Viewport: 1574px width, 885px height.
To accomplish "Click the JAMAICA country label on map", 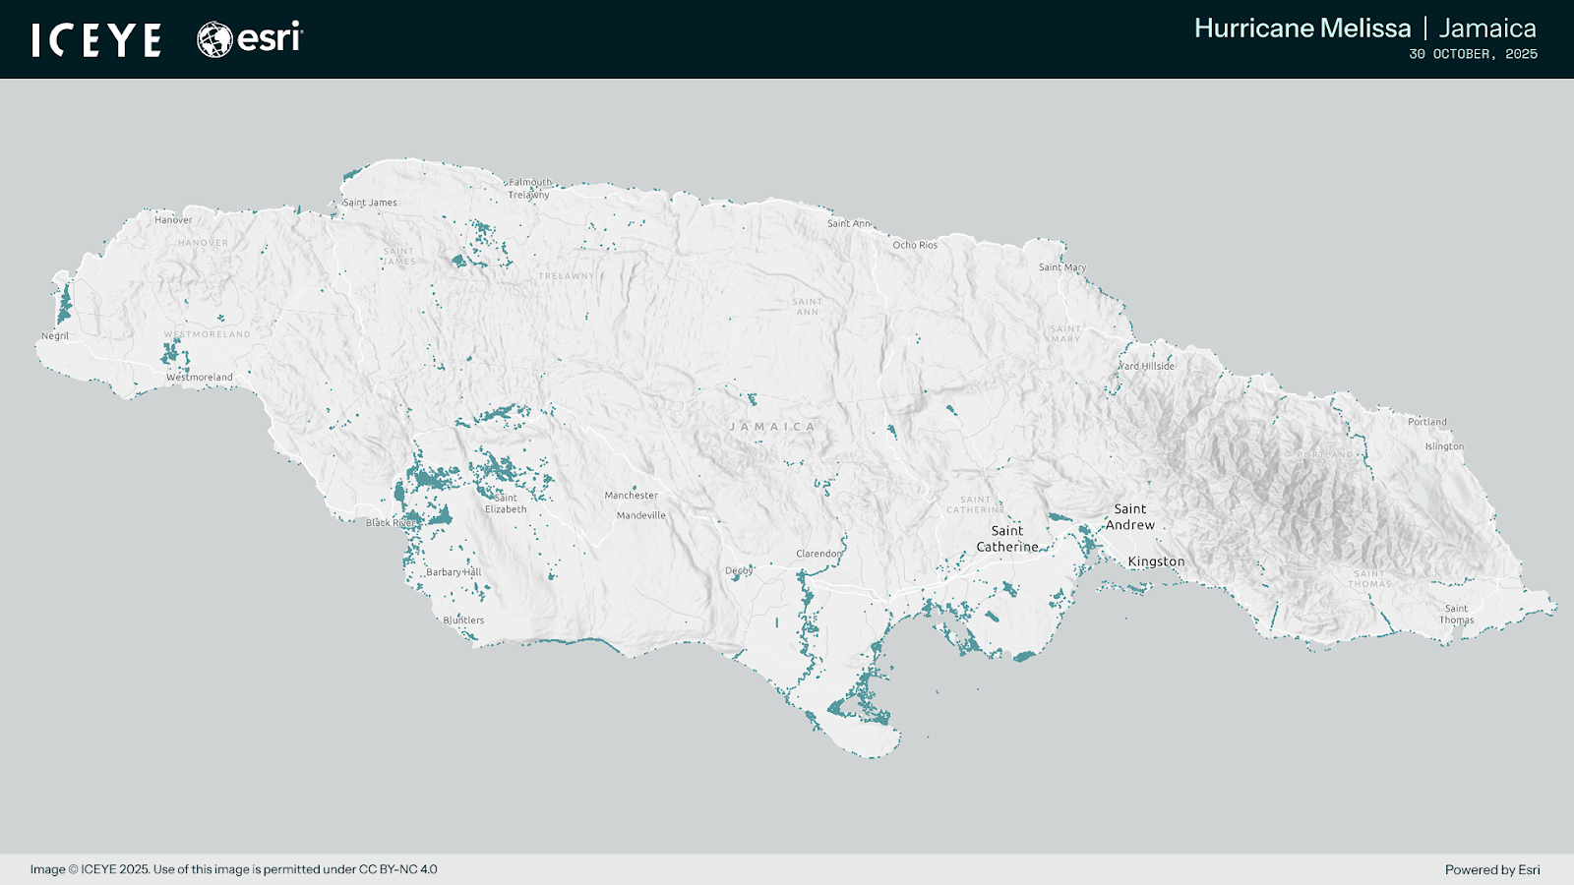I will pyautogui.click(x=772, y=427).
